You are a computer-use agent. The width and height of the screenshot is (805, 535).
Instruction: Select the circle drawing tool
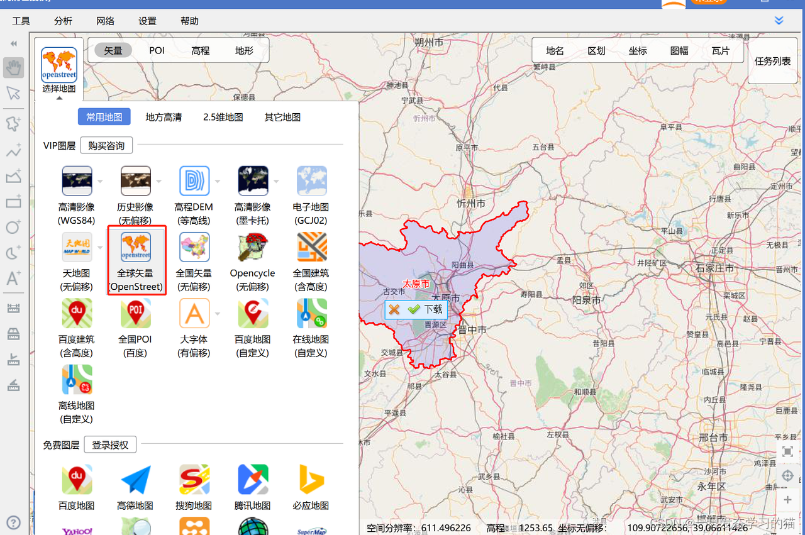(x=13, y=227)
